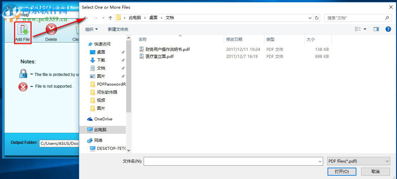This screenshot has height=179, width=397.
Task: Open 桌面 in quick access list
Action: [x=101, y=52]
